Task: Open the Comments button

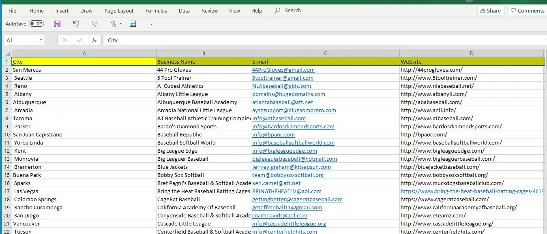Action: [527, 11]
